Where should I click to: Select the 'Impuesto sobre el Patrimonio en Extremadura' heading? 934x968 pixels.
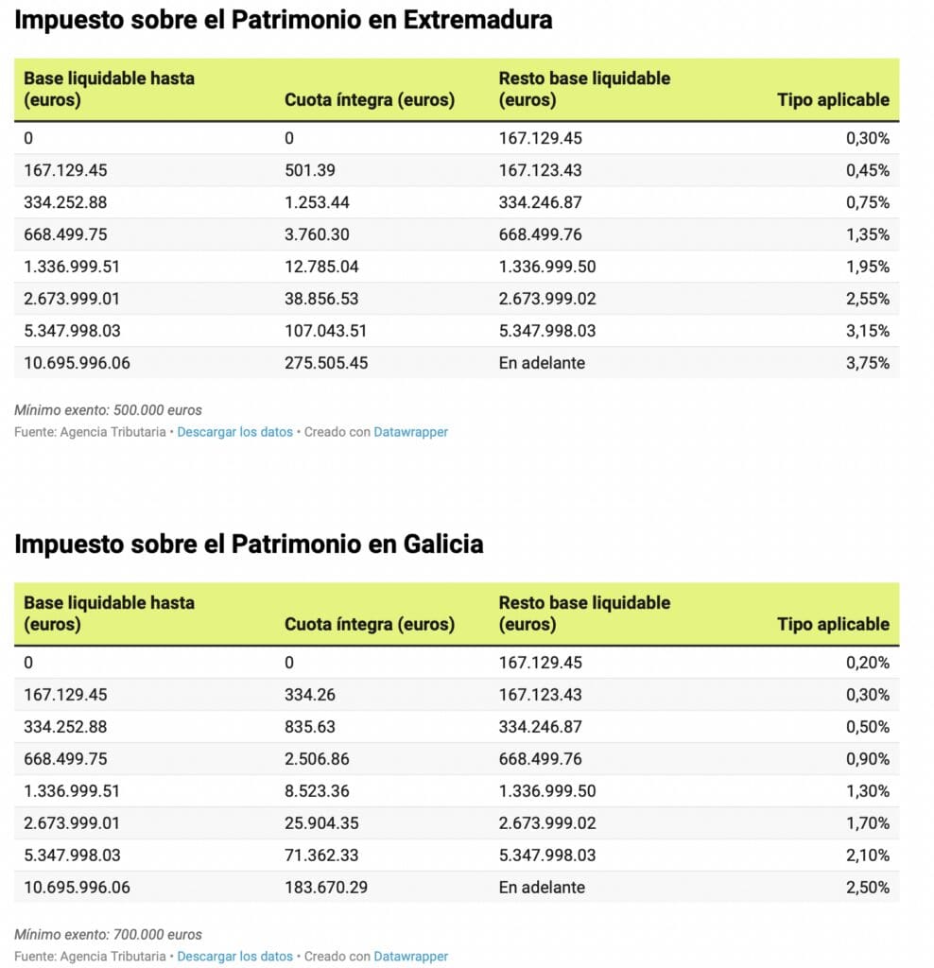click(x=284, y=20)
